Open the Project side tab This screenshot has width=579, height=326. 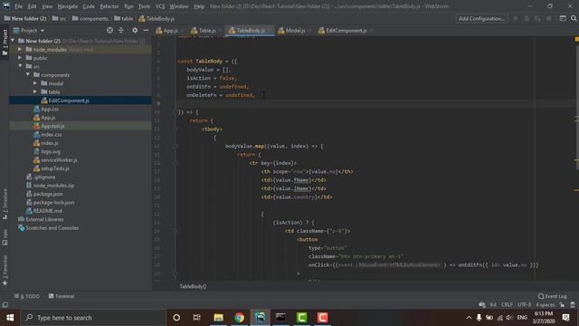point(5,43)
